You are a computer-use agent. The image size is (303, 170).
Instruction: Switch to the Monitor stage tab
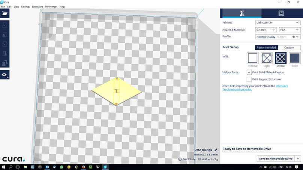pyautogui.click(x=281, y=13)
